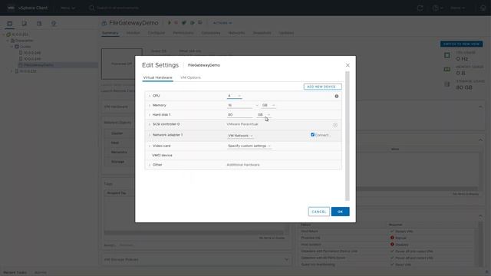The image size is (491, 276).
Task: Expand the Video card row
Action: [x=150, y=146]
